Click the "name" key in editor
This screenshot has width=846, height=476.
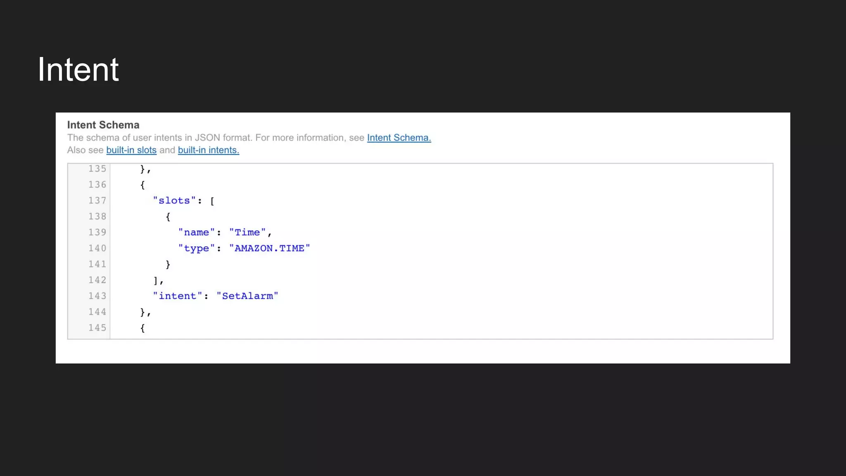(196, 233)
